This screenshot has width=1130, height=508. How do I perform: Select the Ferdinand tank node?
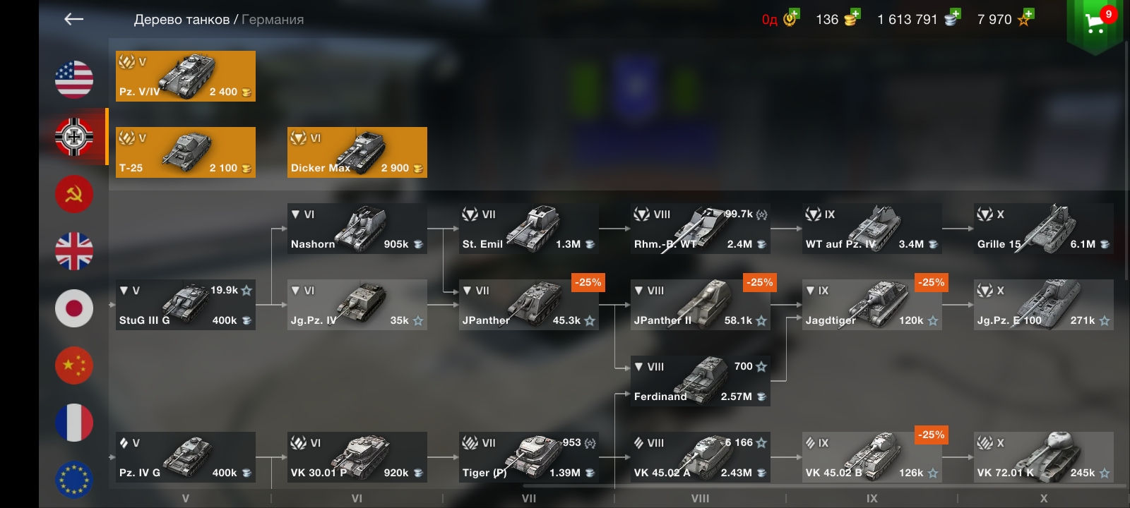[701, 381]
